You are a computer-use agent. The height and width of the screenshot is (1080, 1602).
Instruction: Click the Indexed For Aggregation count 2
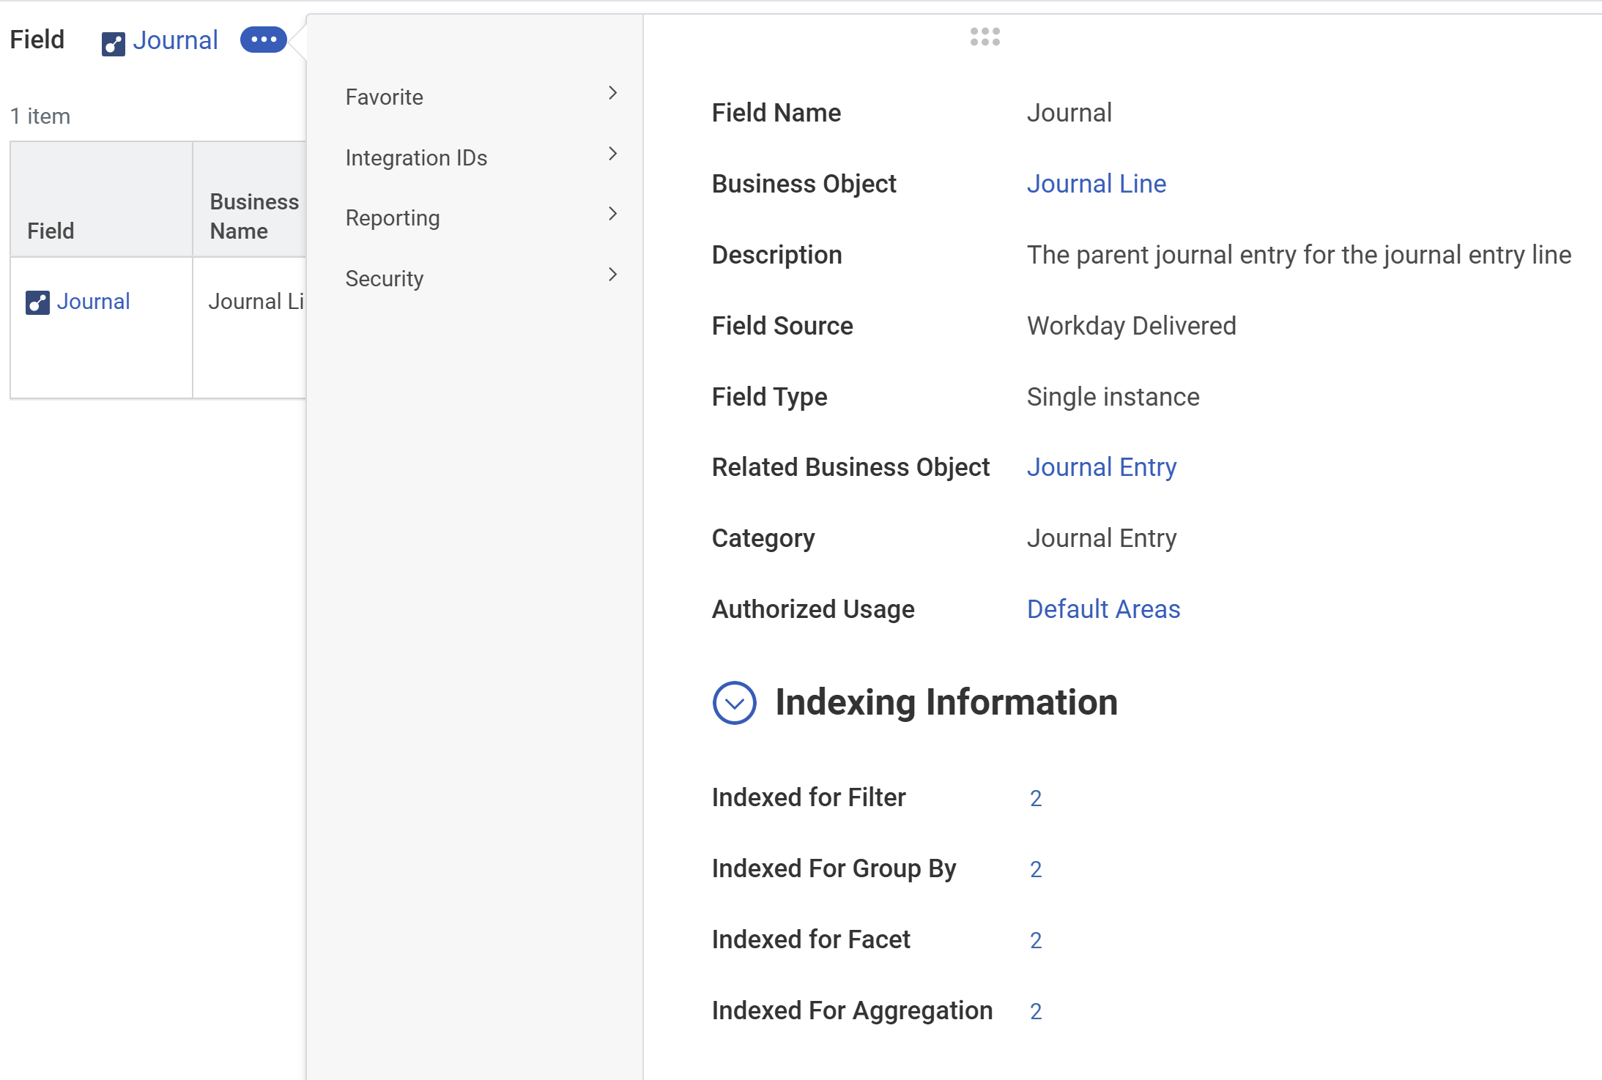tap(1036, 1011)
